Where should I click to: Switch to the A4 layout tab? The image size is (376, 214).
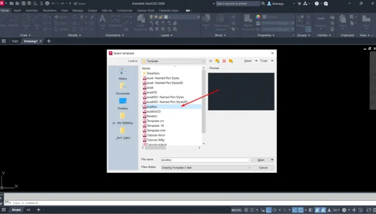(x=28, y=210)
